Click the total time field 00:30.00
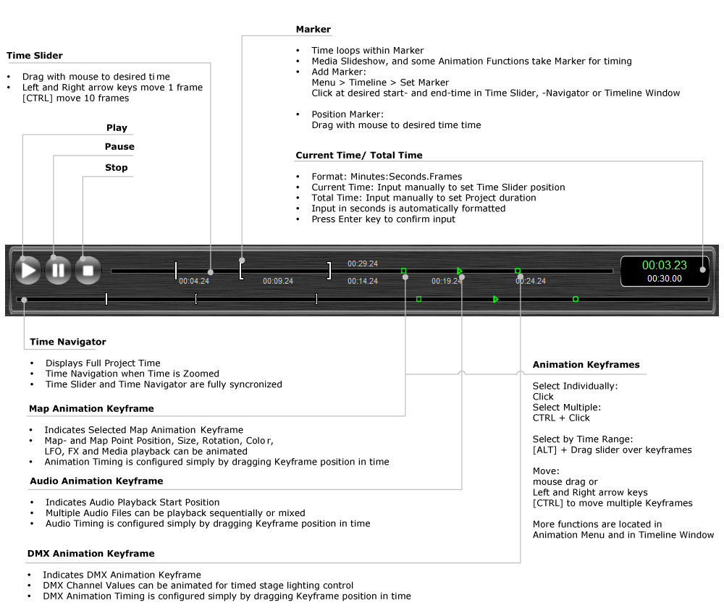This screenshot has width=724, height=616. (665, 279)
